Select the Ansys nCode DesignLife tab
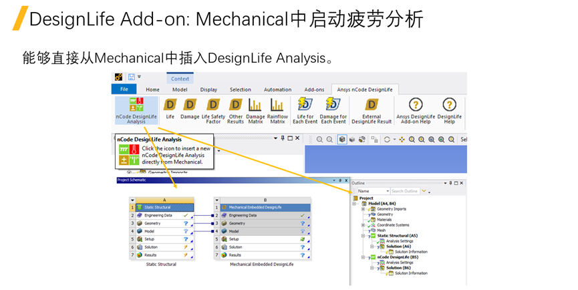The image size is (578, 290). point(365,90)
